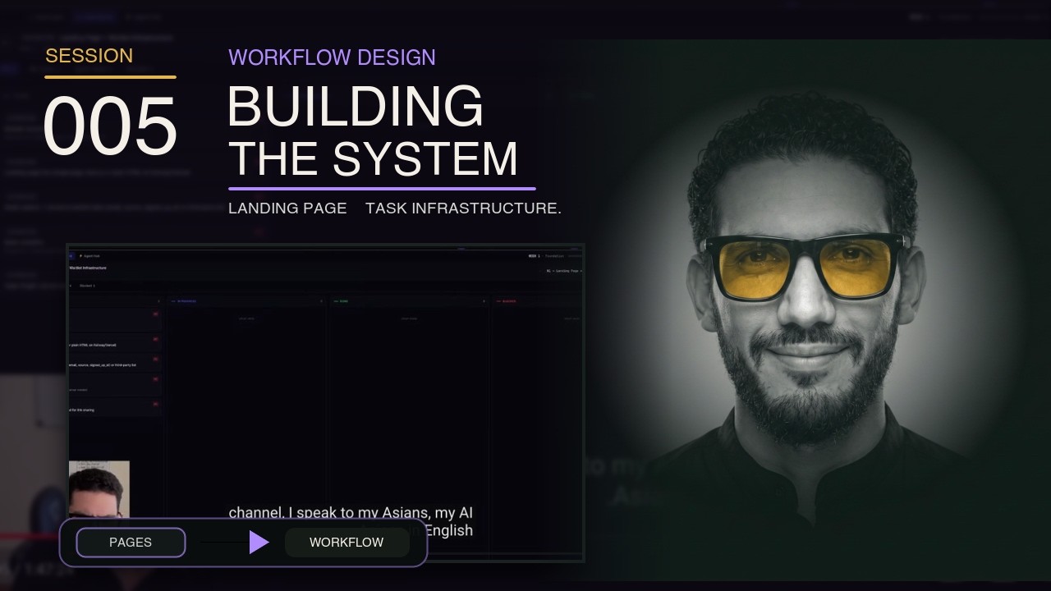Image resolution: width=1051 pixels, height=591 pixels.
Task: Click the TASK INFRASTRUCTURE. subtitle text
Action: coord(463,208)
